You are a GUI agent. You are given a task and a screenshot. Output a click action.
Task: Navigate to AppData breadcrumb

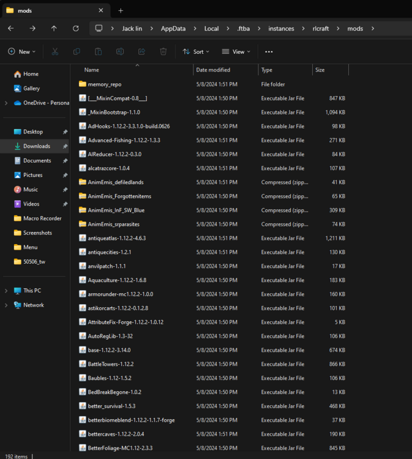coord(173,28)
